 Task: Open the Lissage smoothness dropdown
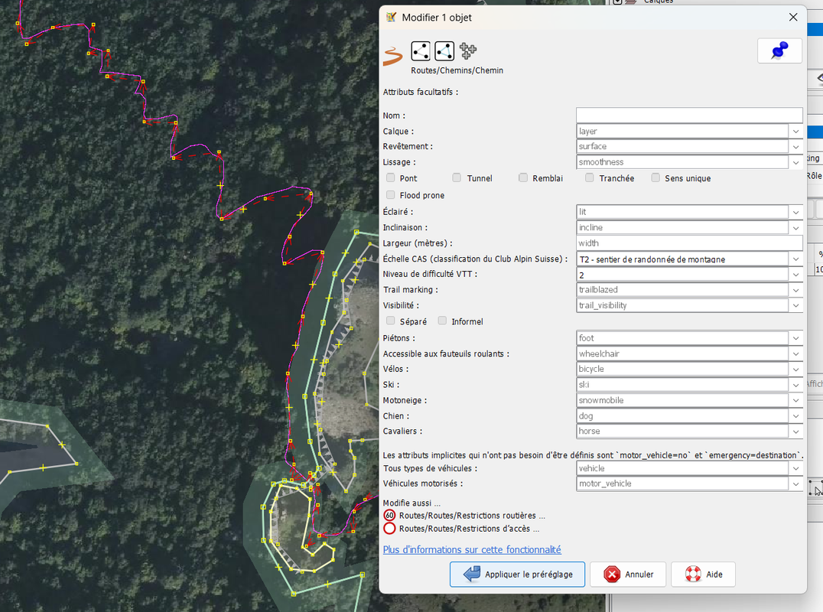(x=795, y=162)
